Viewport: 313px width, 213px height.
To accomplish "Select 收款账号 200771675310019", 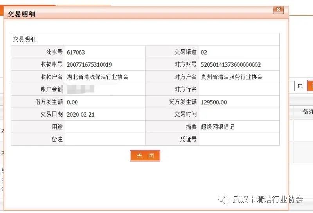I will point(89,65).
